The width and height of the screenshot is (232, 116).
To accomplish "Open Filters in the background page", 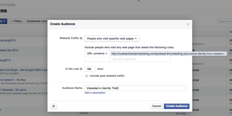I will [16, 21].
